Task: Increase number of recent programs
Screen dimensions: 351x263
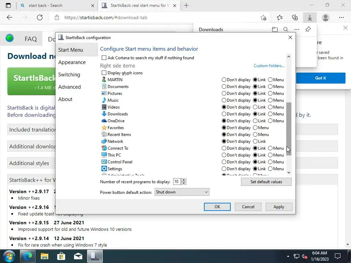Action: 184,180
